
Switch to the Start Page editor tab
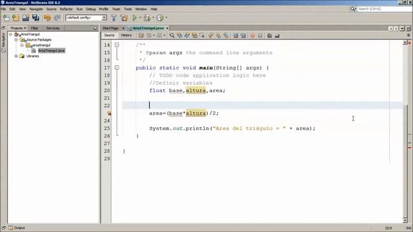coord(110,28)
